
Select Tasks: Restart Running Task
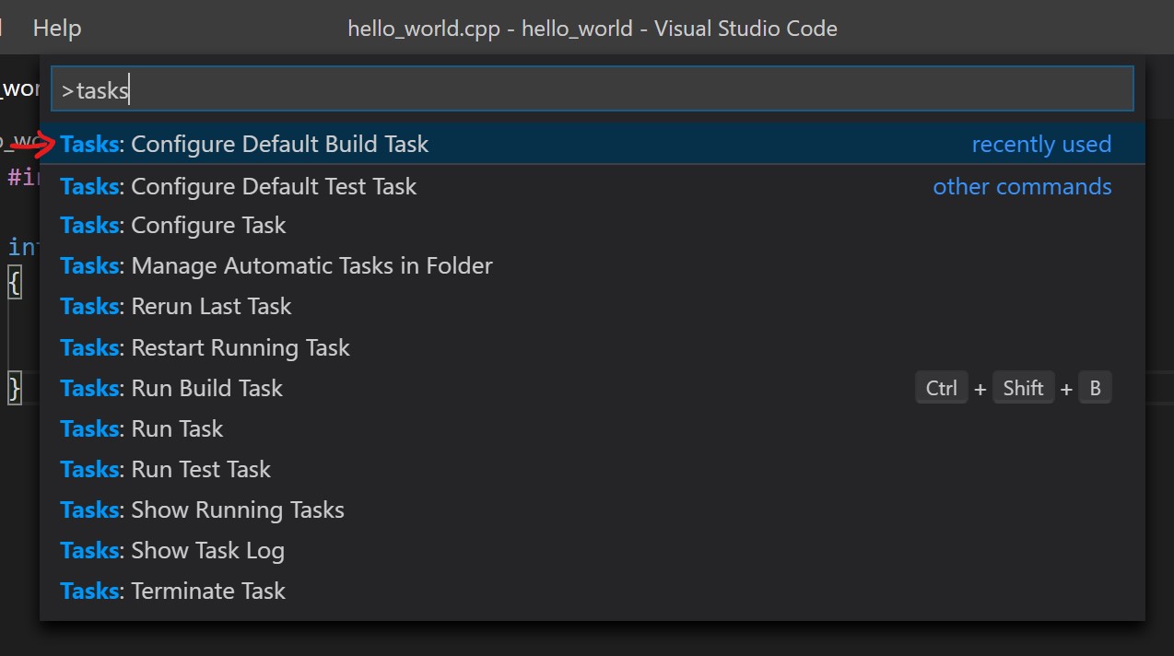(x=205, y=348)
